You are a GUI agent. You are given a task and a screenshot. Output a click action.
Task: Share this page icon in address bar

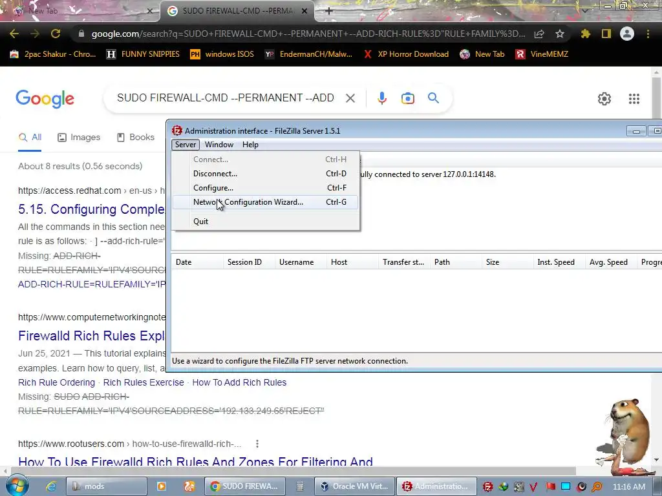[x=539, y=34]
